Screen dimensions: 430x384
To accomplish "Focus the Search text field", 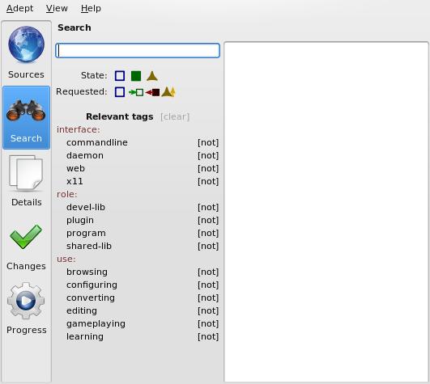I will click(x=138, y=51).
